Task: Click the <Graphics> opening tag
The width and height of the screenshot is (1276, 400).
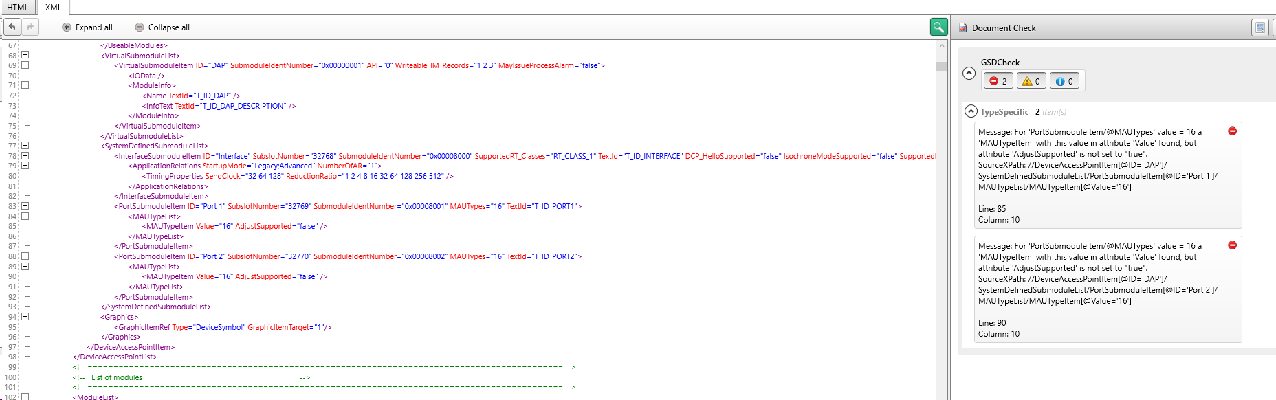Action: pyautogui.click(x=119, y=317)
